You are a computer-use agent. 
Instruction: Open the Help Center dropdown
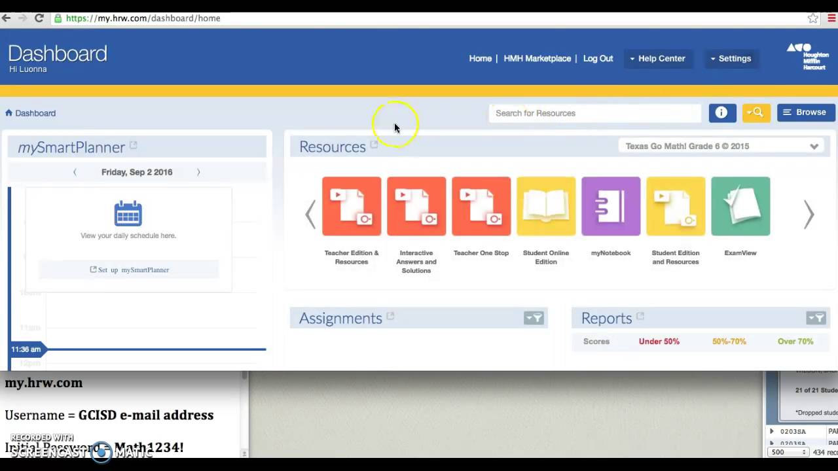(658, 58)
